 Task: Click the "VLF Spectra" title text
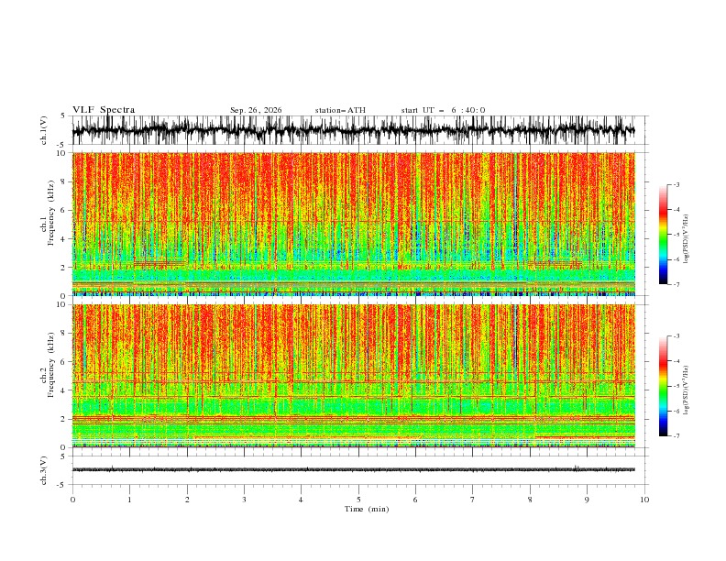click(x=104, y=110)
